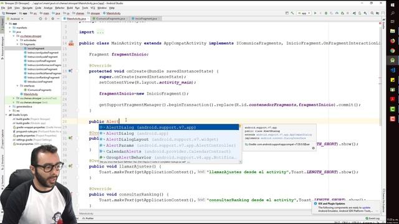This screenshot has width=399, height=224.
Task: Open the VCS menu
Action: point(93,8)
